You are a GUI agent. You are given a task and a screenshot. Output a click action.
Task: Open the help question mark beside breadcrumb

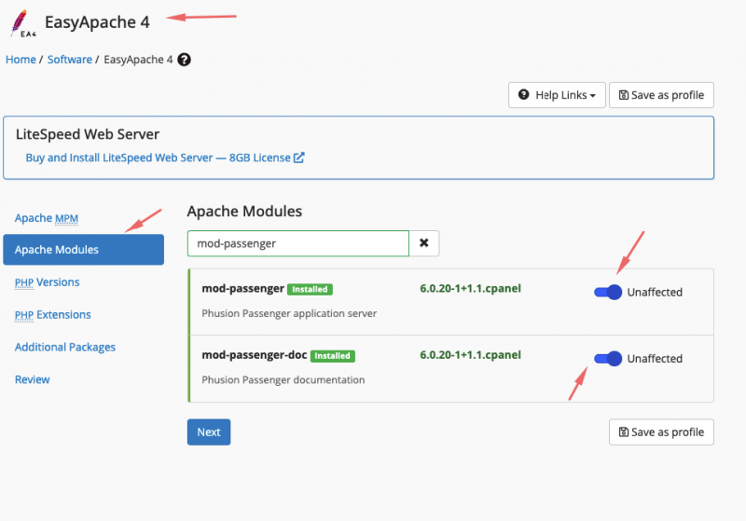184,60
